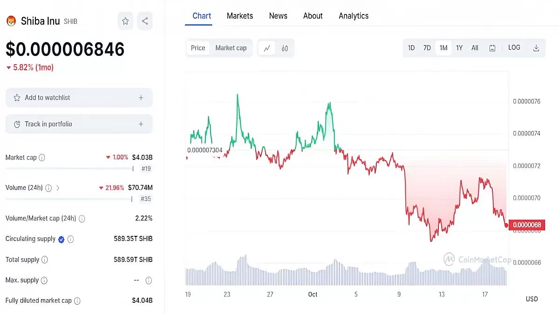This screenshot has height=314, width=559.
Task: Expand Track in portfolio plus sign
Action: tap(141, 124)
